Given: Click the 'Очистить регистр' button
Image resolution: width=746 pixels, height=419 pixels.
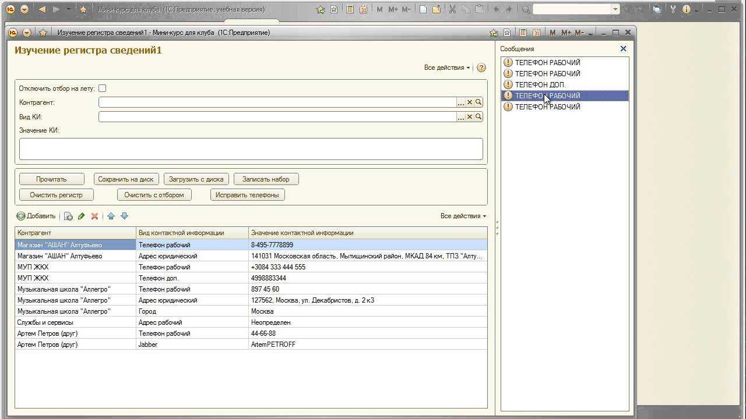Looking at the screenshot, I should click(x=56, y=195).
